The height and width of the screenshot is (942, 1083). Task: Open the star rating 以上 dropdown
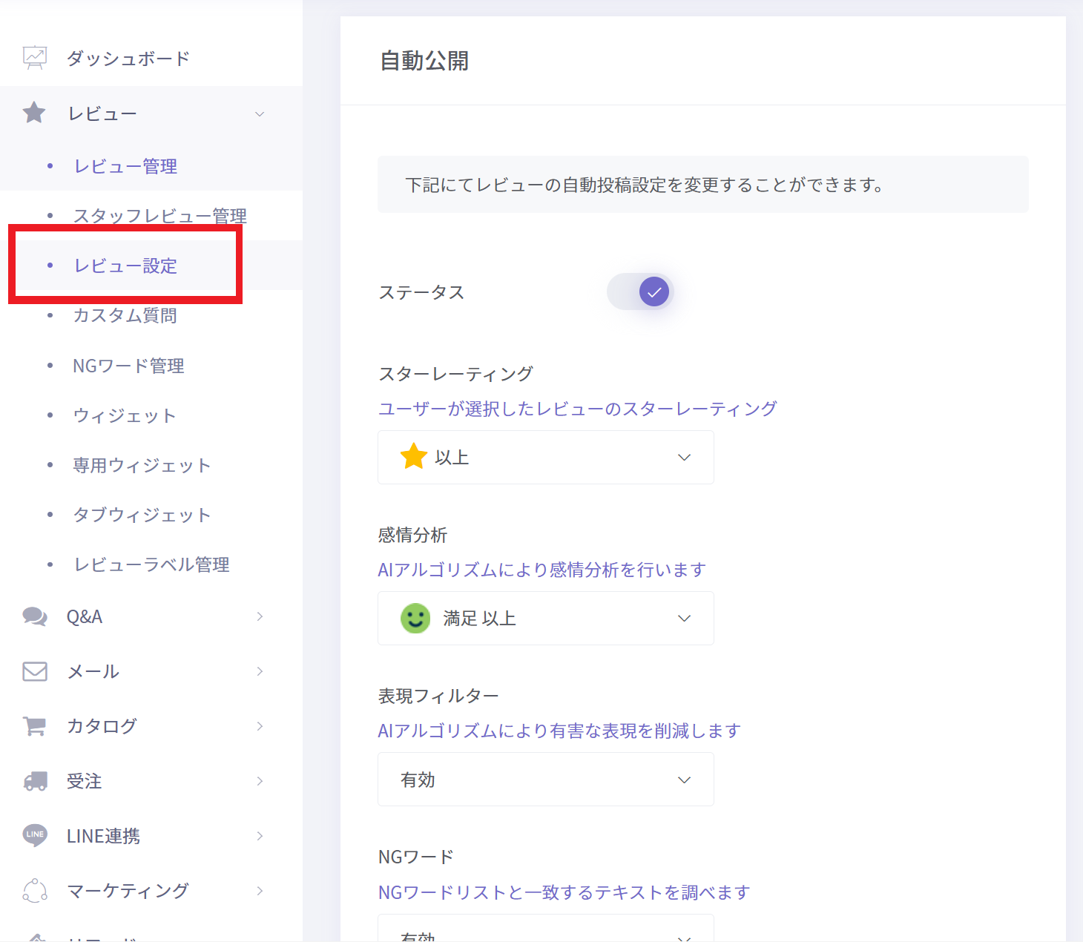pyautogui.click(x=545, y=457)
